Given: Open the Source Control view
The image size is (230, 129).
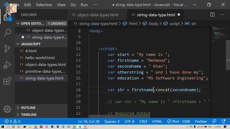Looking at the screenshot, I should 7,49.
